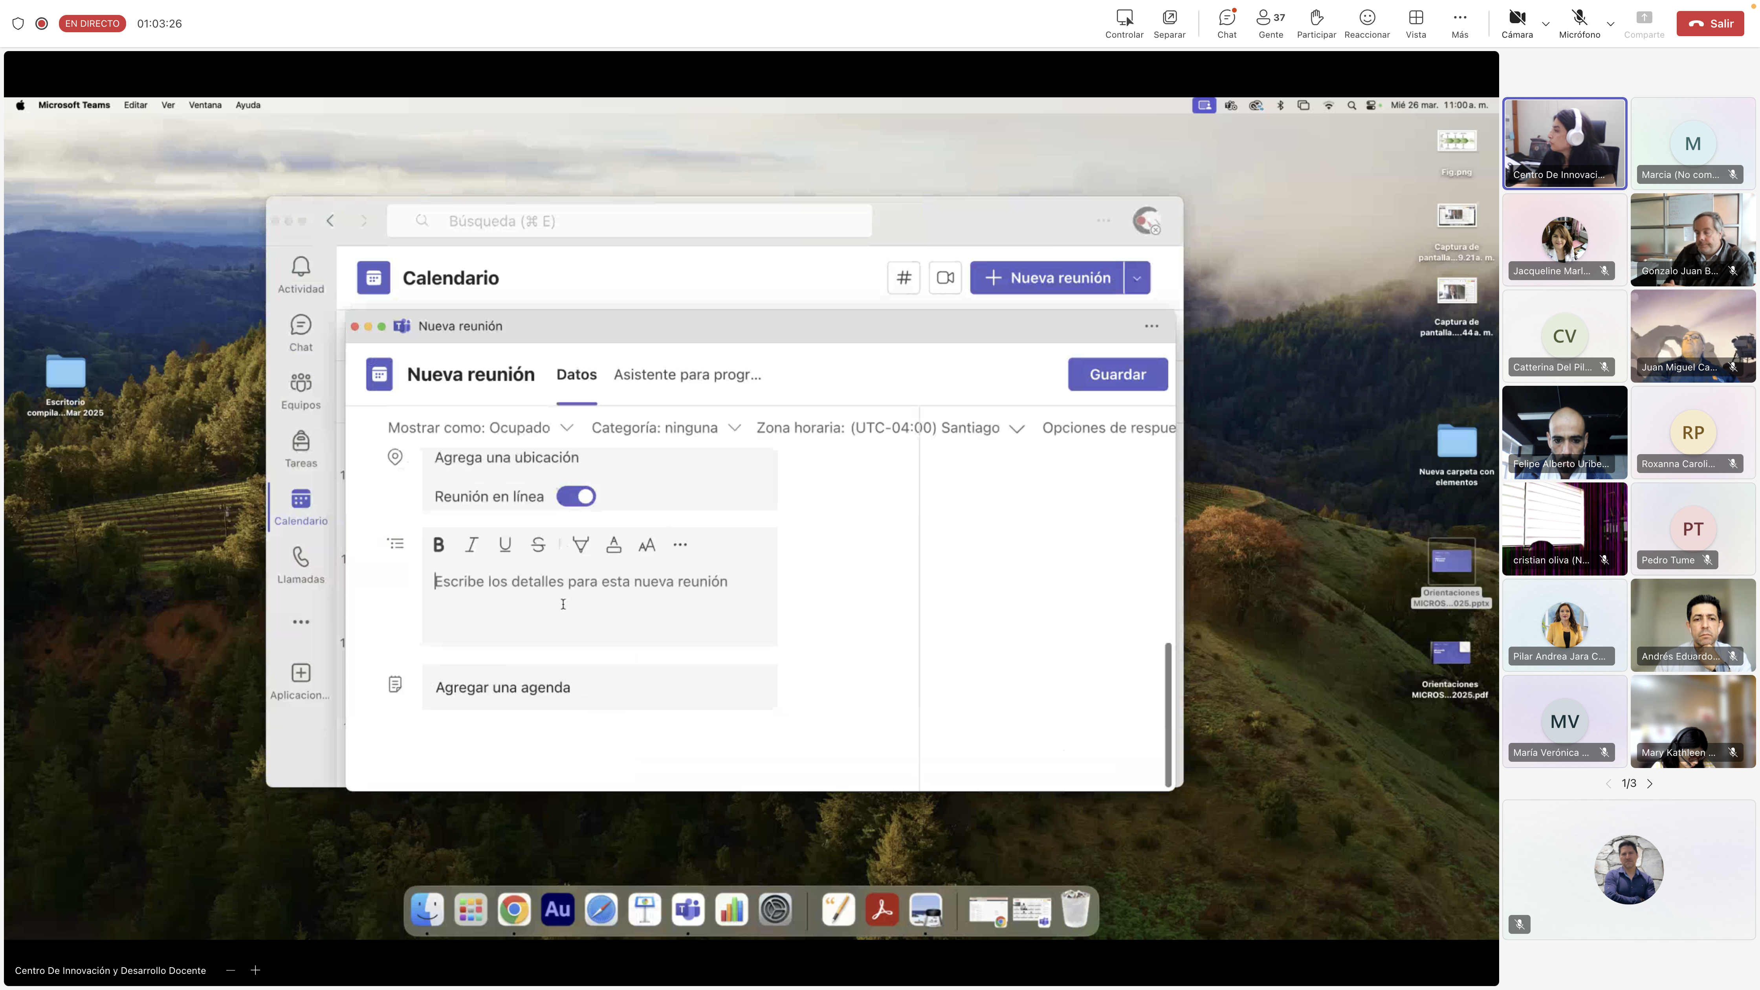Open Chat in shared Teams sidebar
Screen dimensions: 1760x990
tap(301, 333)
